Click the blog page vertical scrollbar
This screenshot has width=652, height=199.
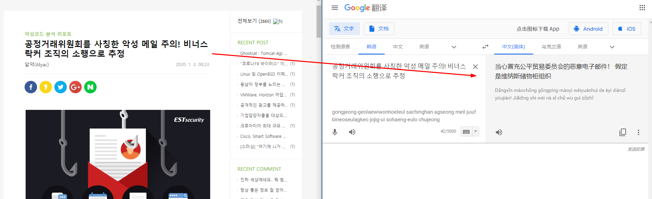[319, 21]
